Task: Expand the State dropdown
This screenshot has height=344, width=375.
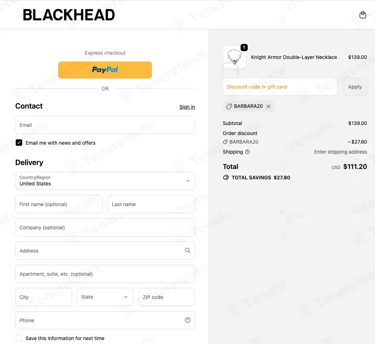Action: pyautogui.click(x=105, y=297)
